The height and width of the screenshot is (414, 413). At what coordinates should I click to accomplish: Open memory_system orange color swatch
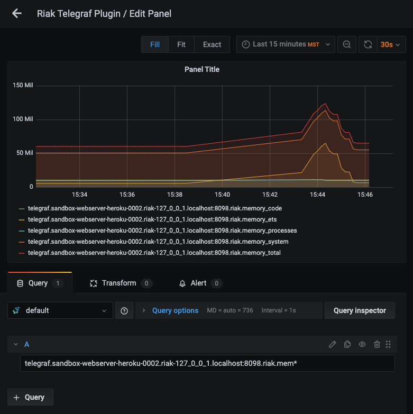pos(22,242)
